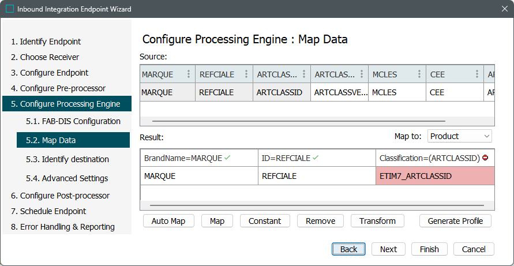Click the Transform button

tap(377, 221)
